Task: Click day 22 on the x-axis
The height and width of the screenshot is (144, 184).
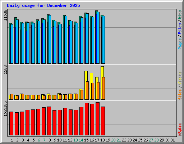Action: point(124,140)
